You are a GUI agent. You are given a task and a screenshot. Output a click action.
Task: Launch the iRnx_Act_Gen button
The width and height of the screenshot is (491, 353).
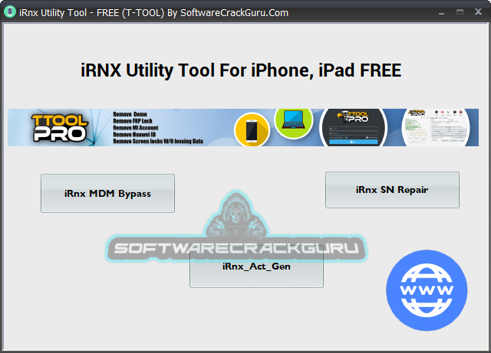point(256,266)
